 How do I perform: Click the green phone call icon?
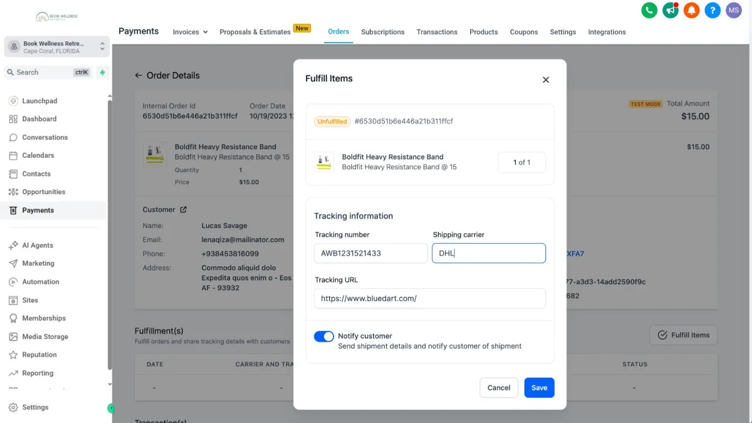(650, 10)
